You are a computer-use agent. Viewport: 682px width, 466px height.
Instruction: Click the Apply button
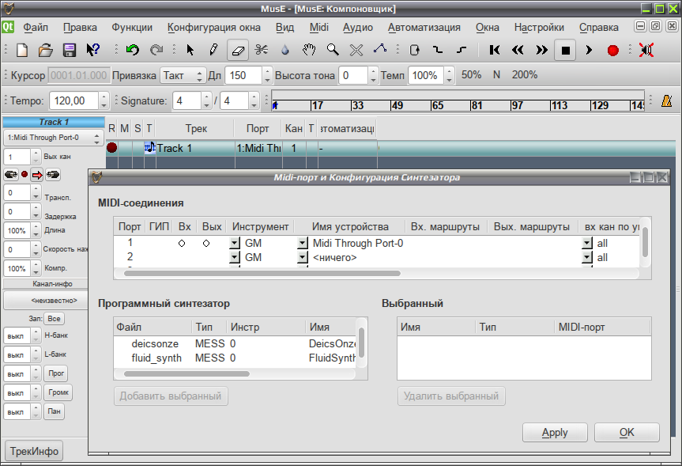pyautogui.click(x=555, y=433)
